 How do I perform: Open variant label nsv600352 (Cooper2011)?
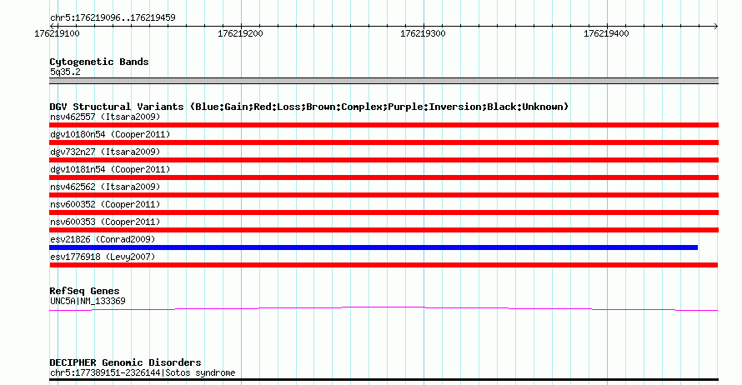105,204
